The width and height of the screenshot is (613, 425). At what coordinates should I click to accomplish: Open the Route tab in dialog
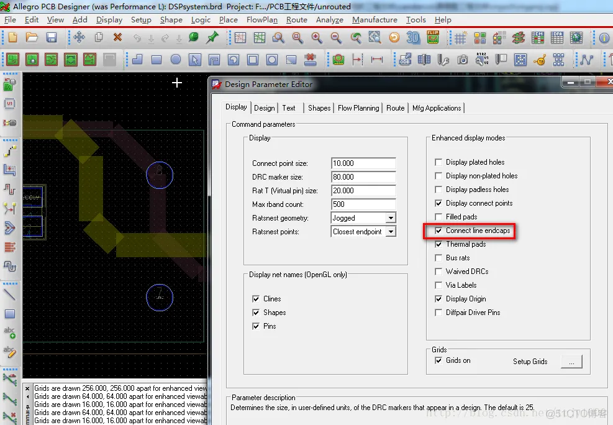(395, 108)
